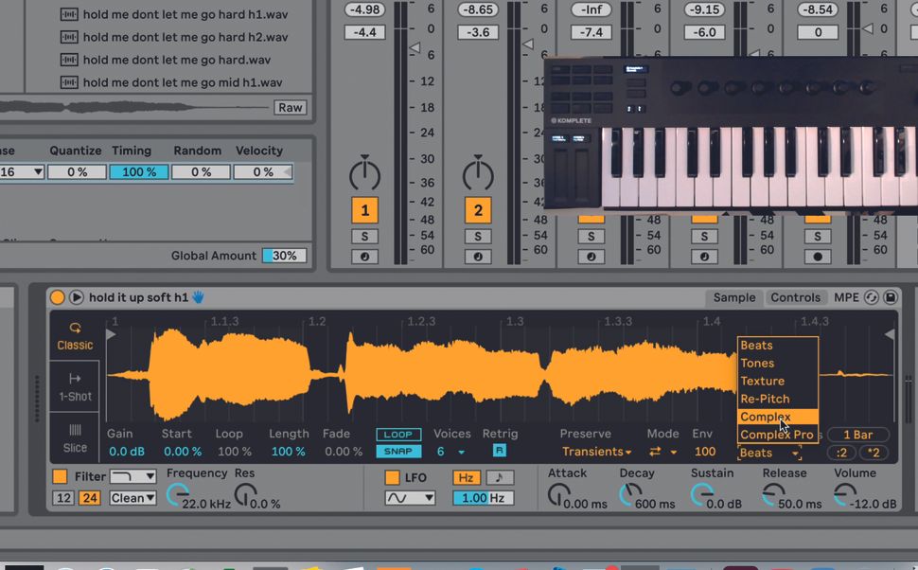Toggle the Simpler device activator circle

pyautogui.click(x=58, y=296)
